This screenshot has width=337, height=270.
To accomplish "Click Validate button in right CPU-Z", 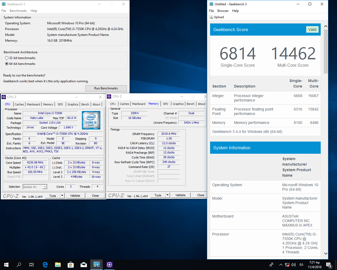I will pos(180,195).
